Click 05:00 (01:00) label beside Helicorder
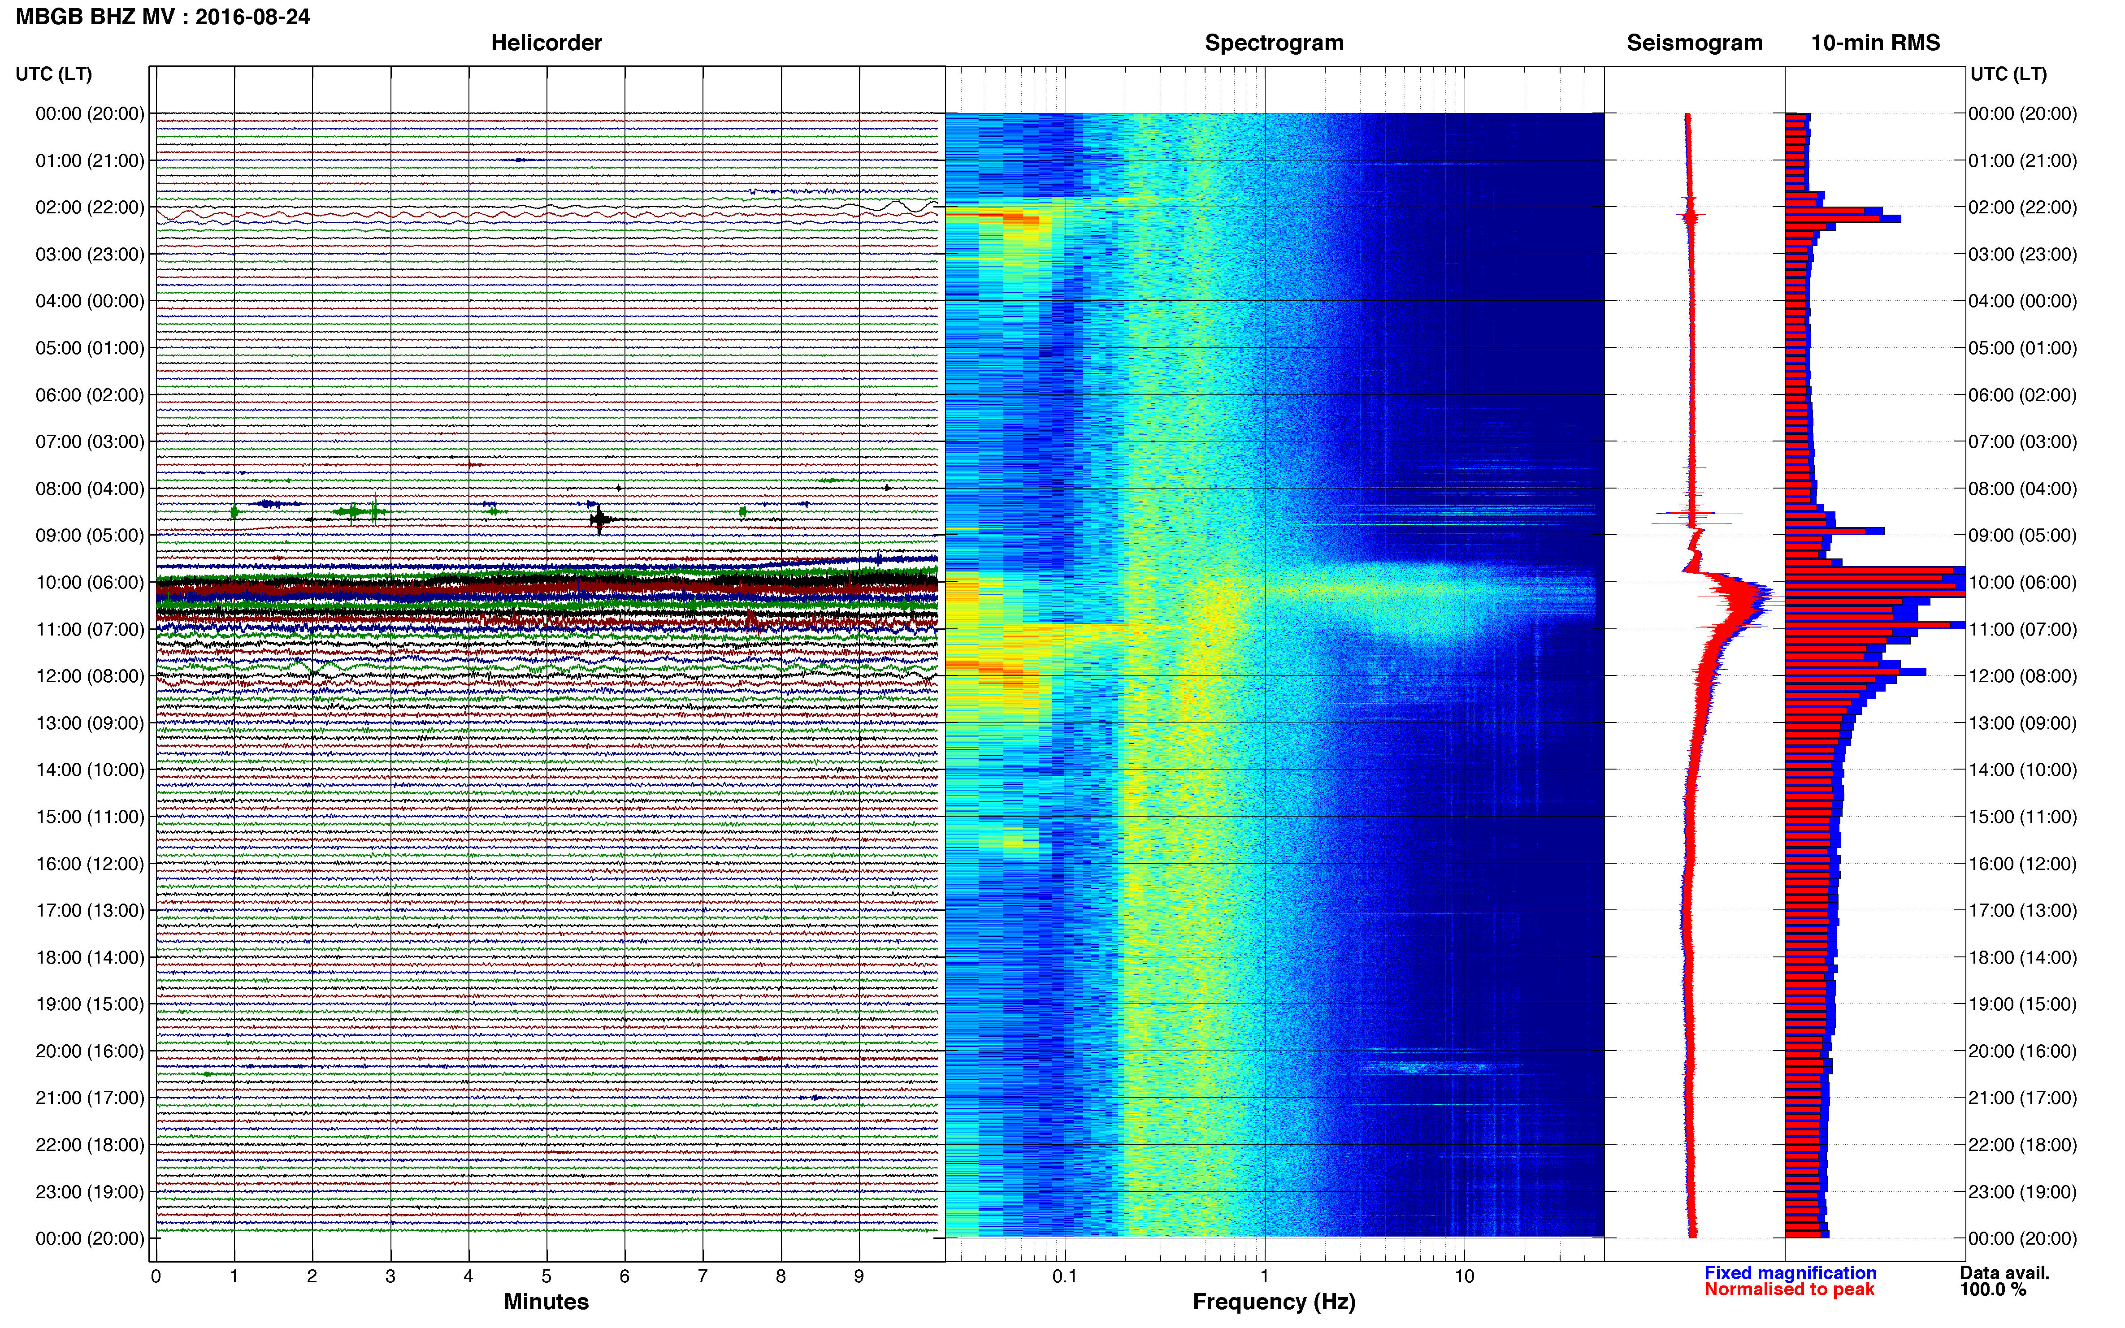The image size is (2125, 1328). (x=90, y=348)
